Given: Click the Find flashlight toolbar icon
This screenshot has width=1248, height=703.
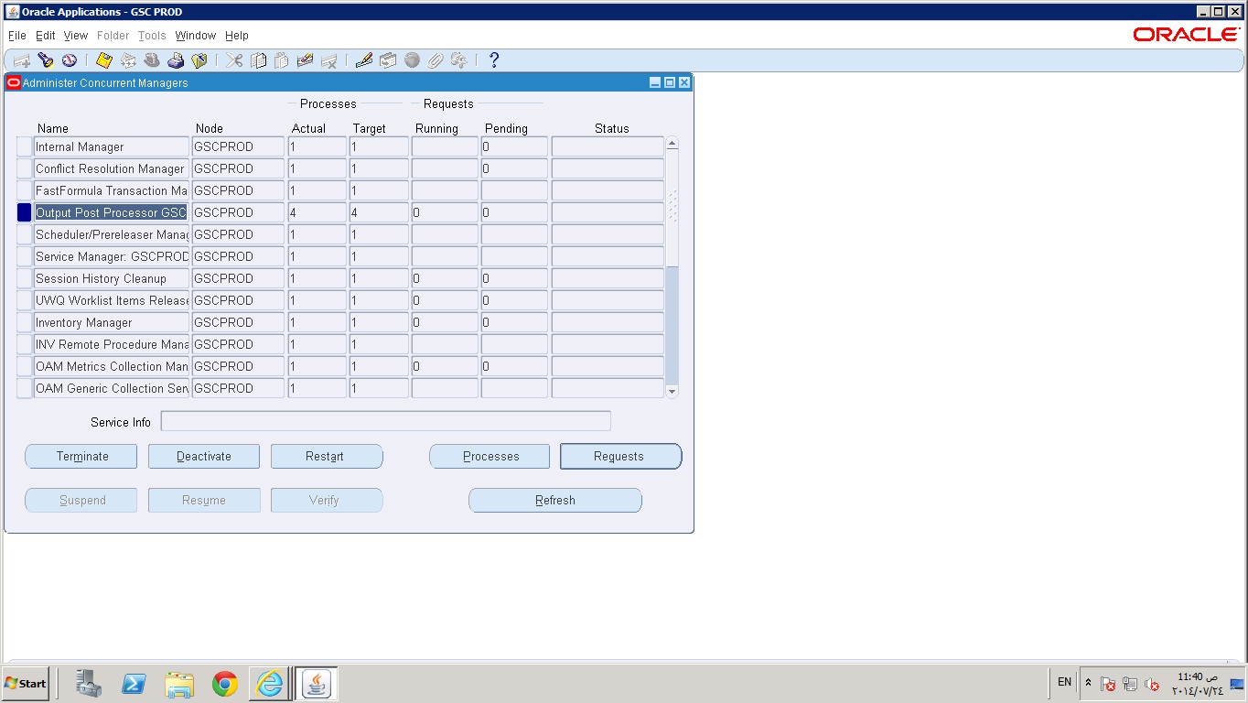Looking at the screenshot, I should (45, 60).
